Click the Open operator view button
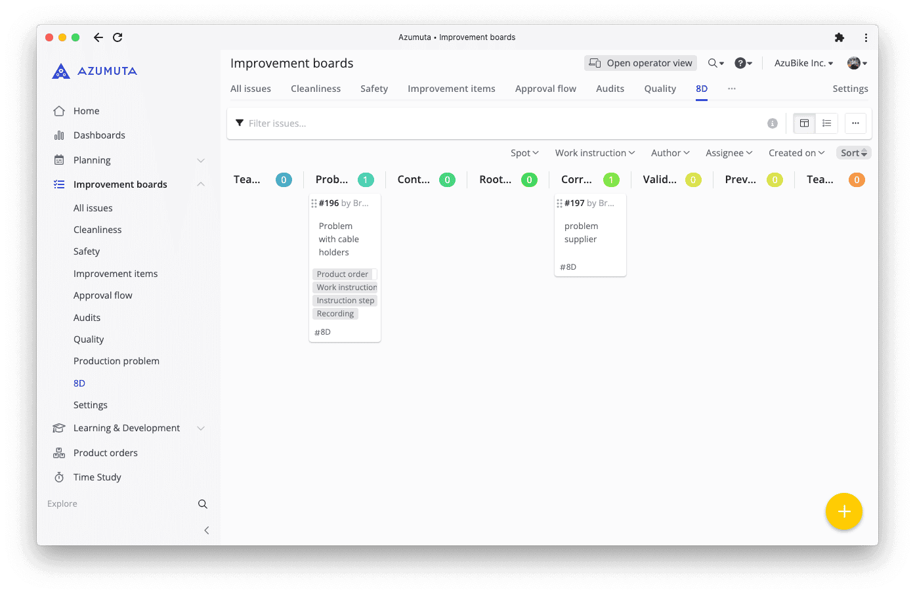915x594 pixels. (x=641, y=63)
